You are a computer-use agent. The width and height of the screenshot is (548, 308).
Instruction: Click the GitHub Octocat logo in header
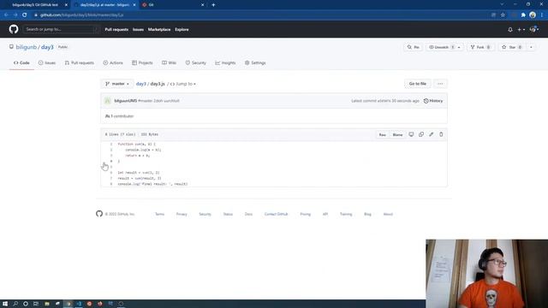(14, 29)
